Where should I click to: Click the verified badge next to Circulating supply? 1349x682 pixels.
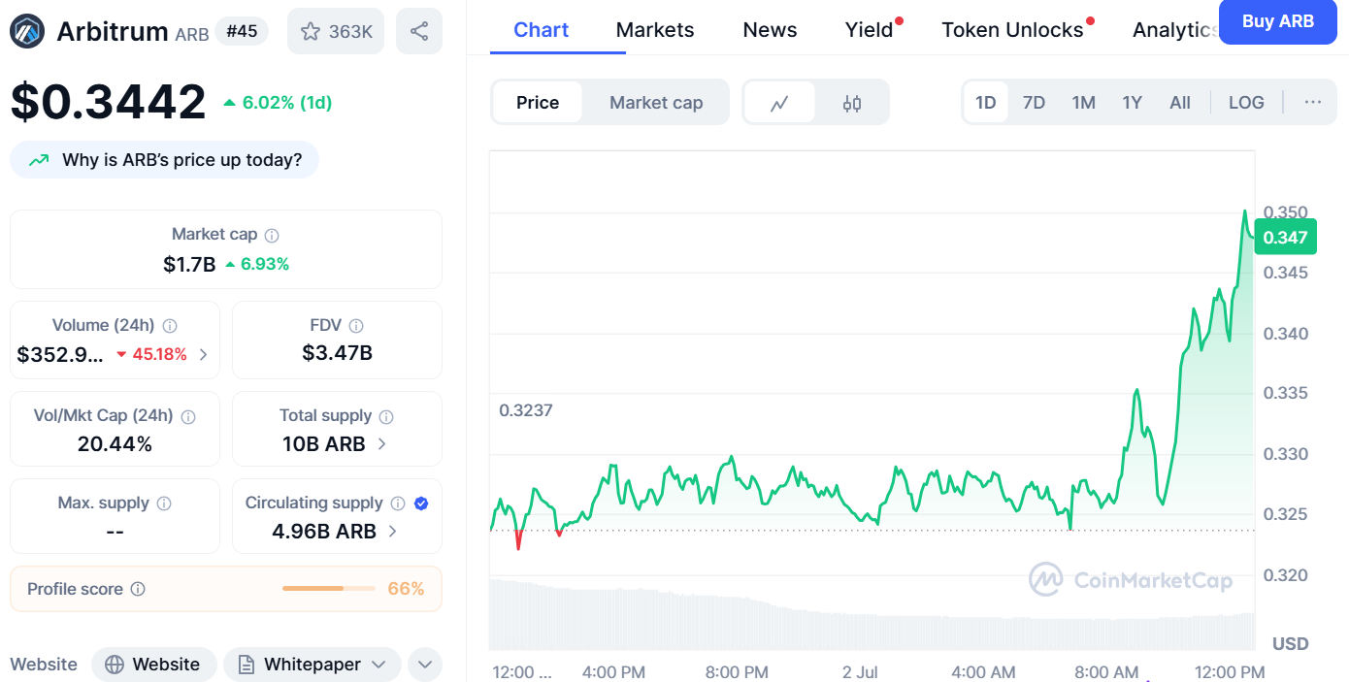[421, 503]
